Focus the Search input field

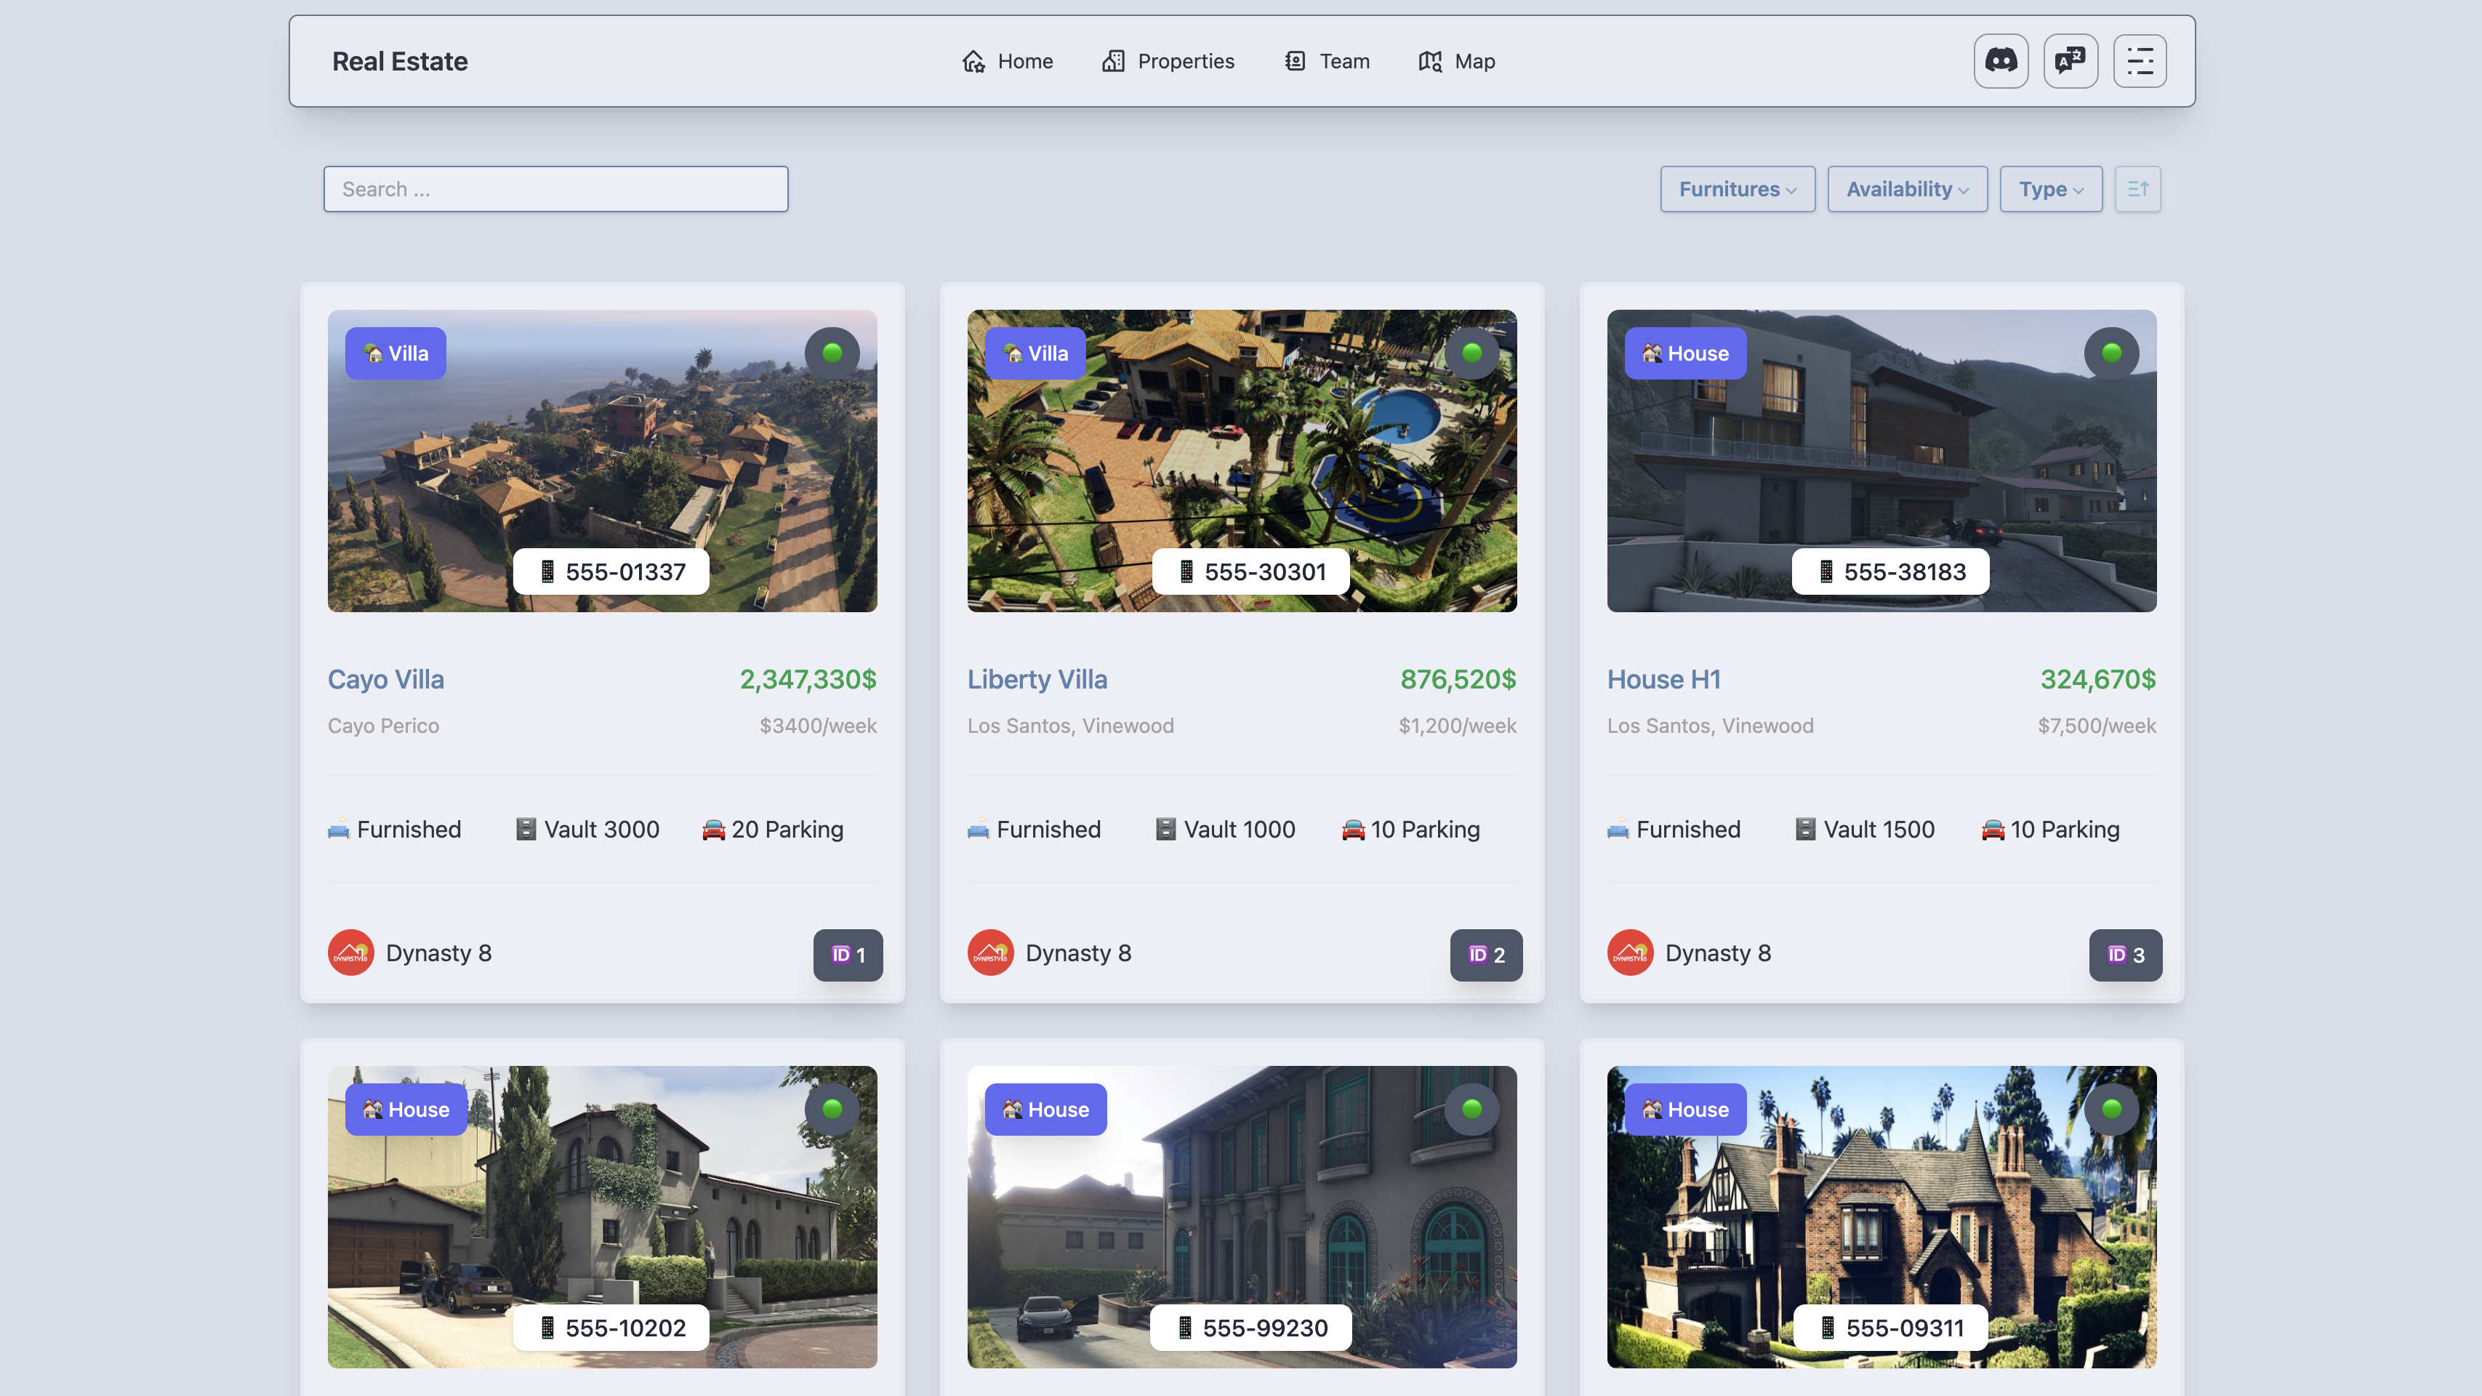tap(555, 189)
